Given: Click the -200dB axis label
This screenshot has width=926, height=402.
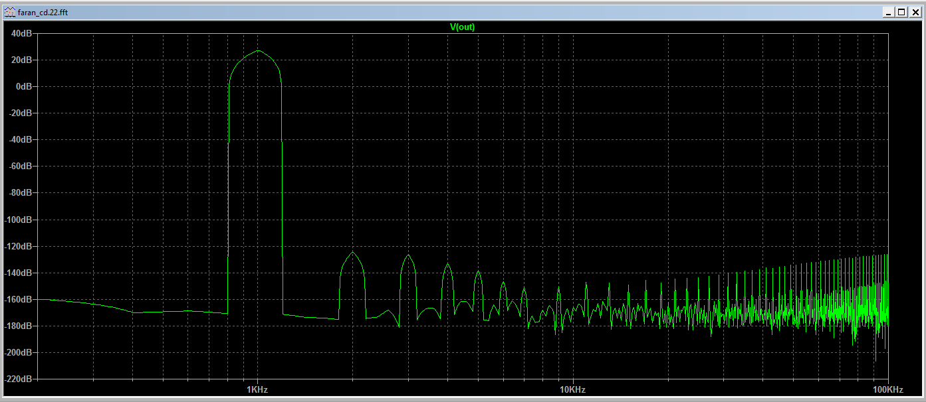Looking at the screenshot, I should (19, 352).
